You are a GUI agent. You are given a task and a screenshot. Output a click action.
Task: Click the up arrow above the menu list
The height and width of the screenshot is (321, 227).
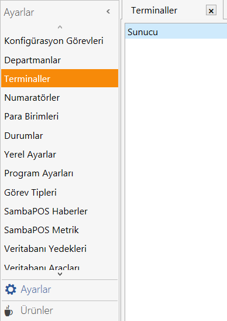coord(60,27)
